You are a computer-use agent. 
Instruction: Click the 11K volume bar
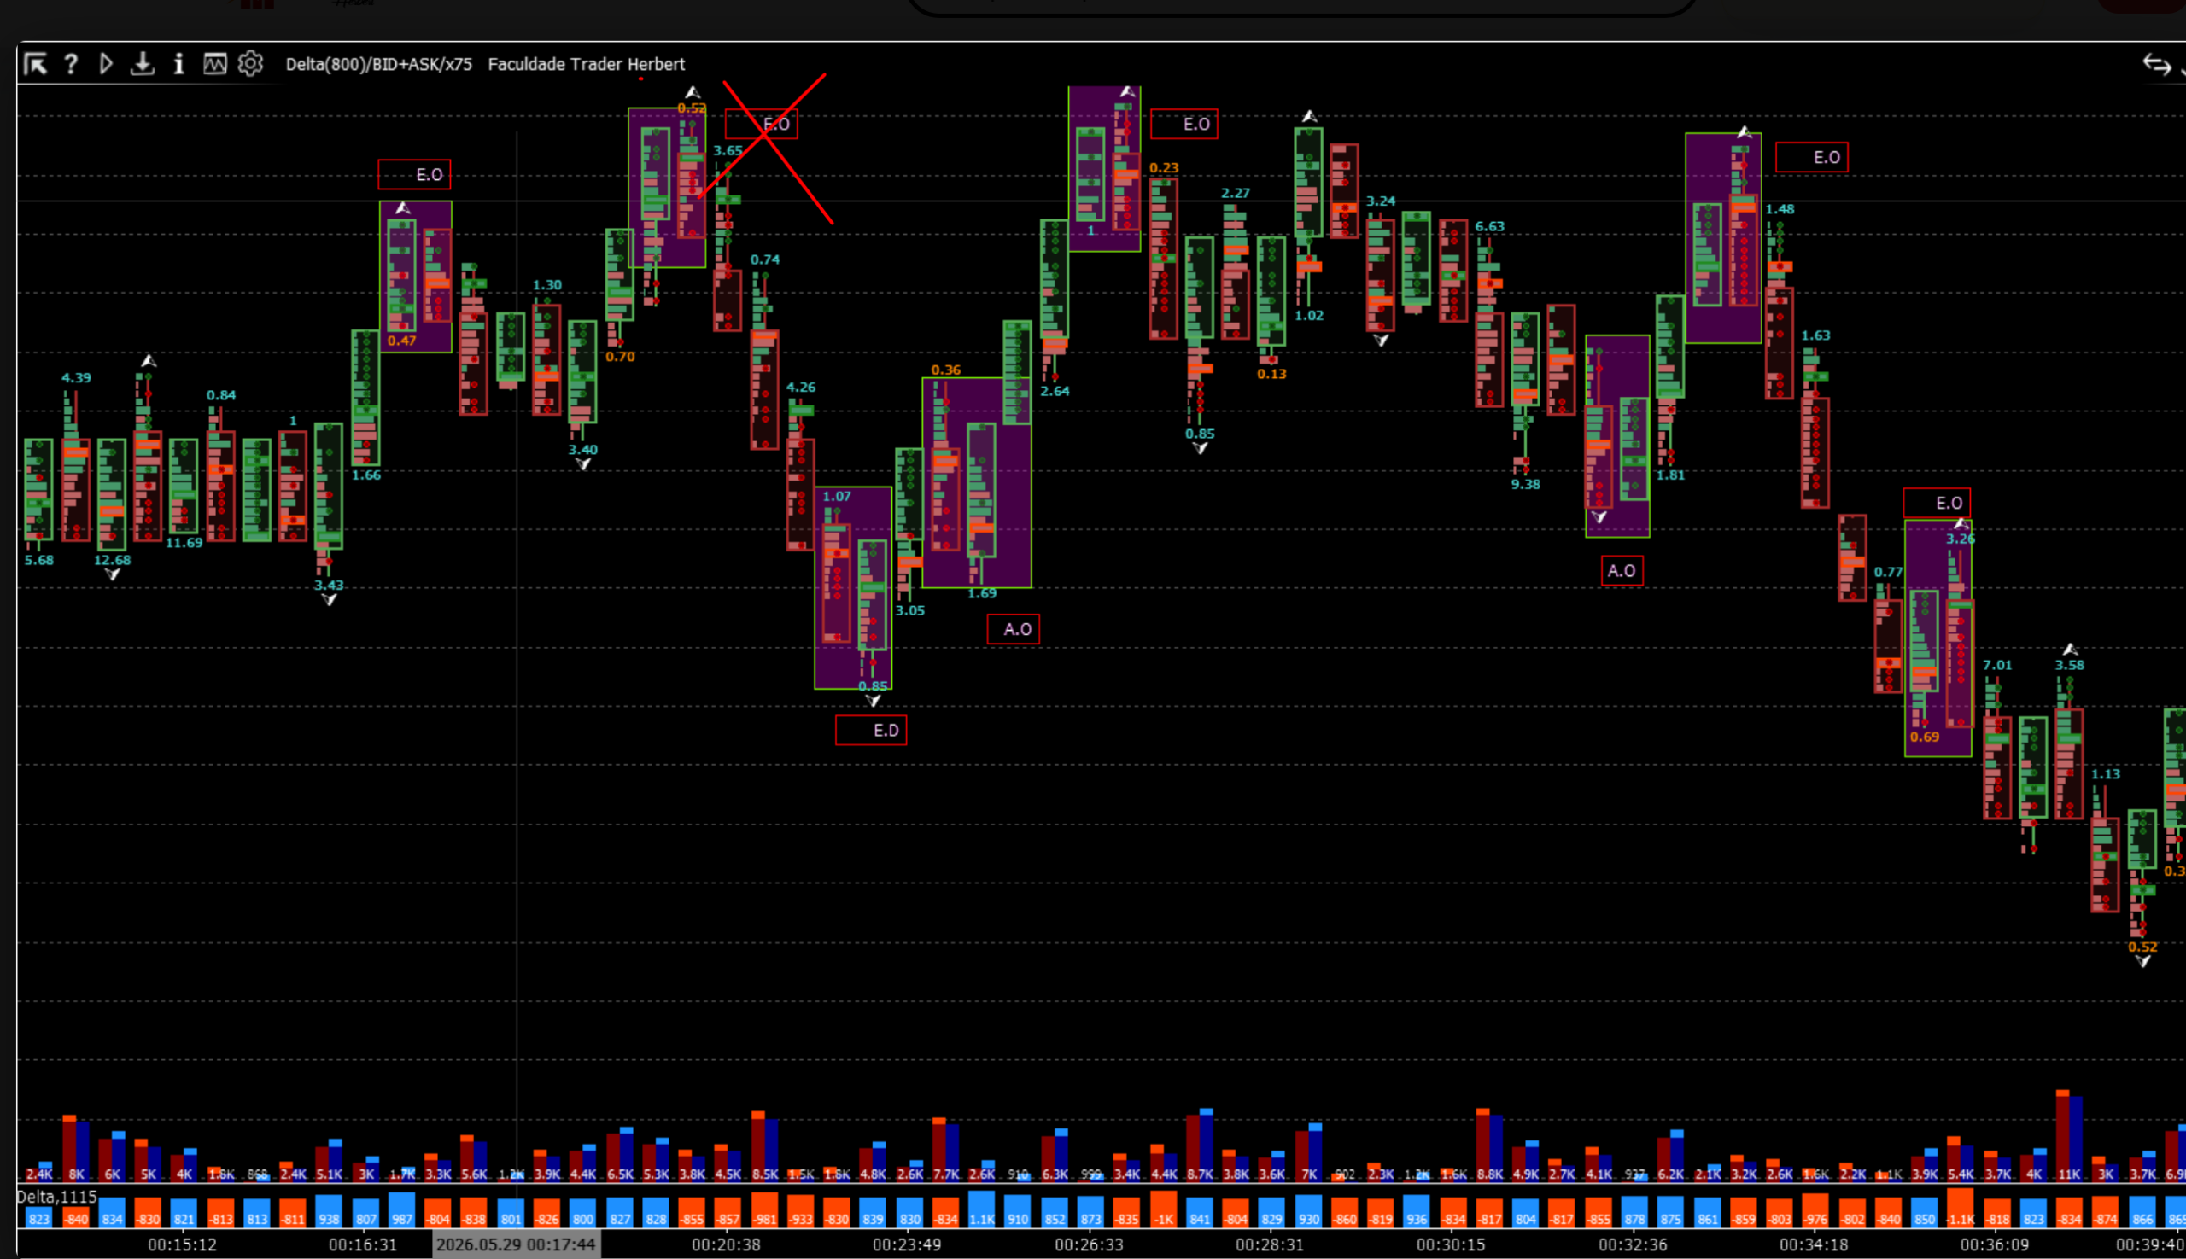pyautogui.click(x=2069, y=1135)
